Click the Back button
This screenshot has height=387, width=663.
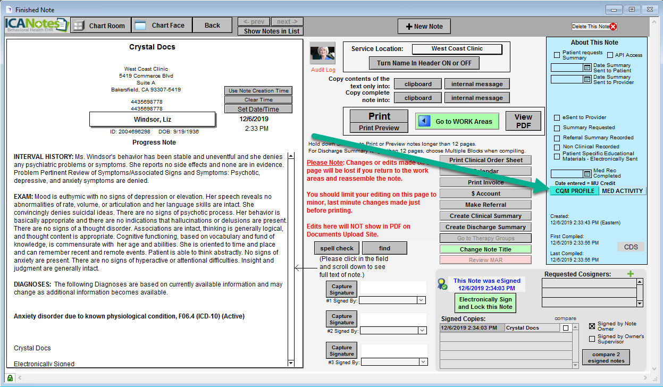pyautogui.click(x=212, y=26)
